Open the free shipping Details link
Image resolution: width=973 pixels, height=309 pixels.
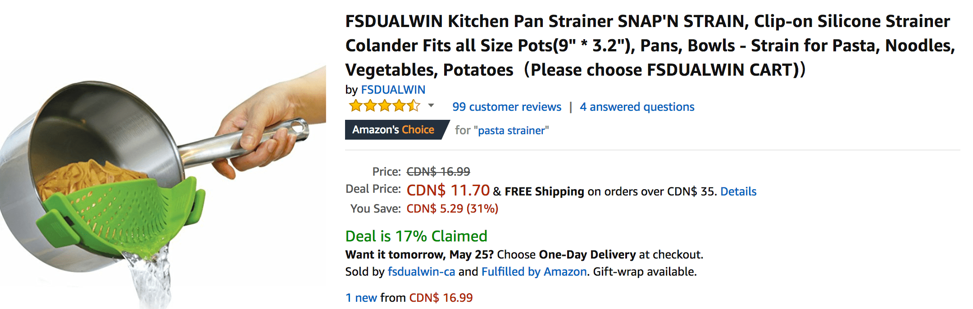coord(738,191)
